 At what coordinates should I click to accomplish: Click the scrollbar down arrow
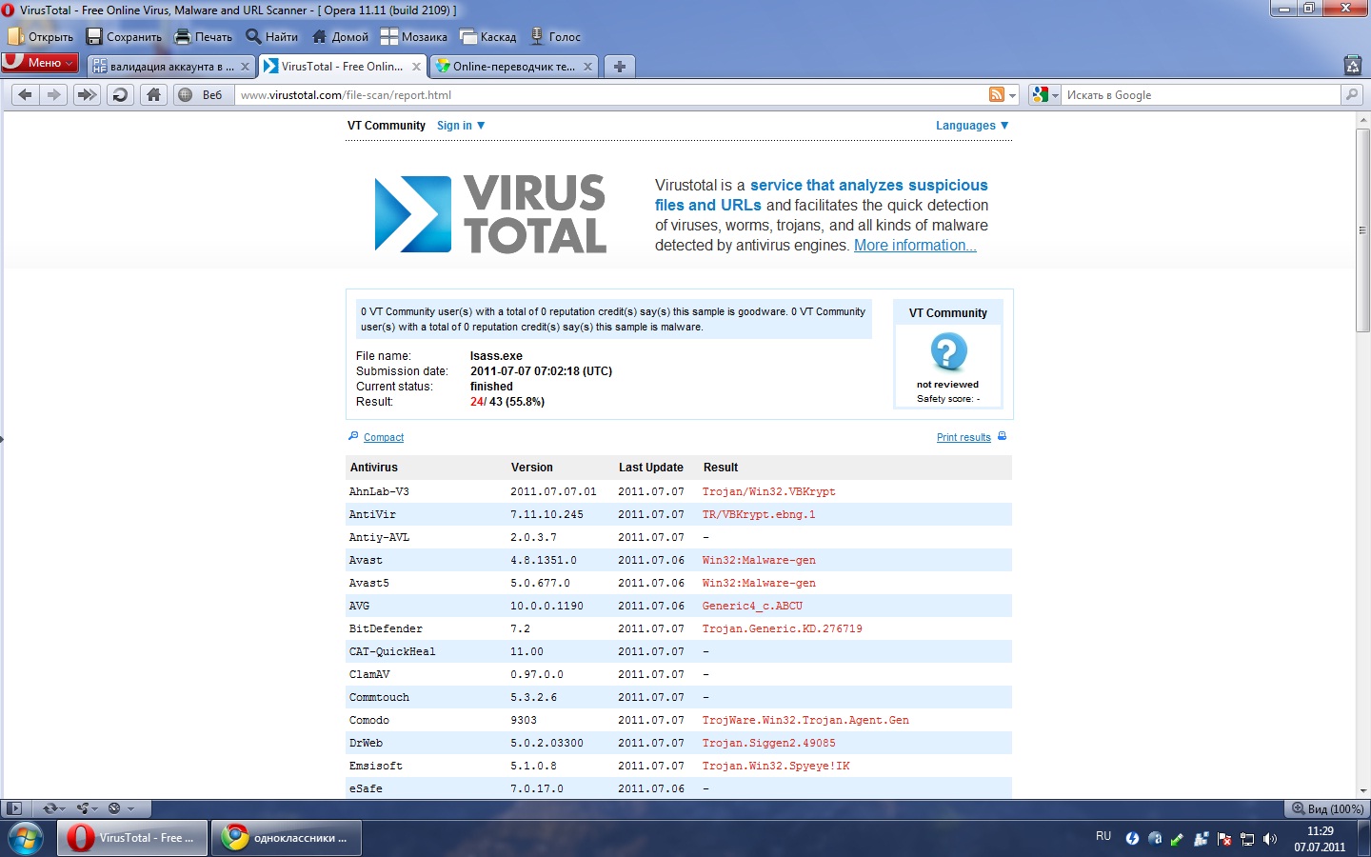[1362, 789]
